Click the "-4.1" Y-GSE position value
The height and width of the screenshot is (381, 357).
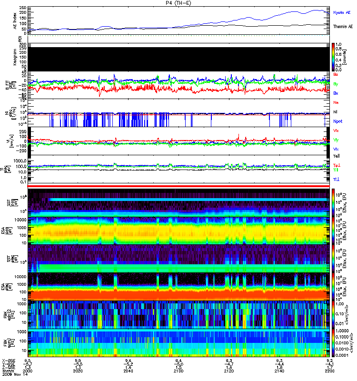(x=329, y=364)
